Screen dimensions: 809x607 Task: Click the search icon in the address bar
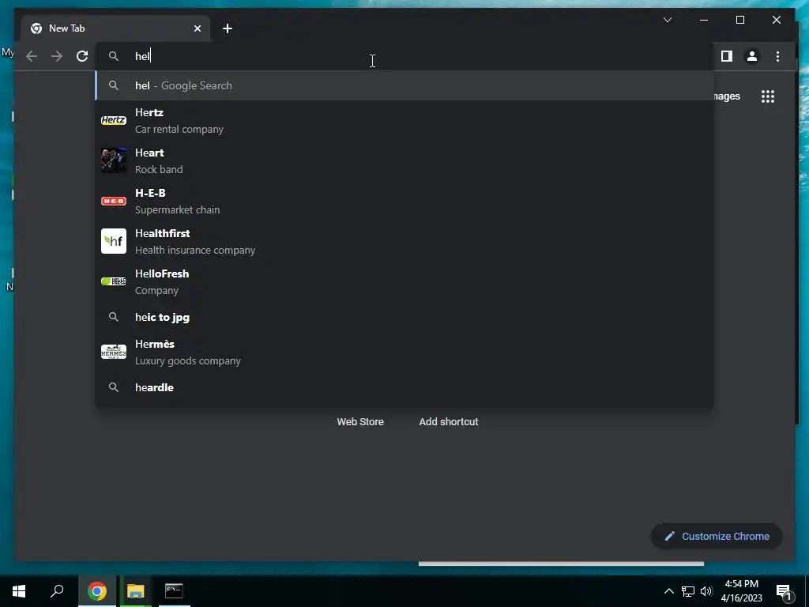pos(114,56)
